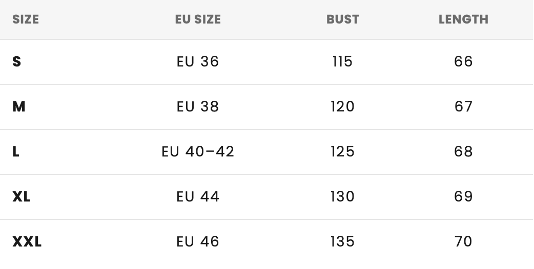This screenshot has width=534, height=269.
Task: Click the bust value 115
Action: [343, 61]
